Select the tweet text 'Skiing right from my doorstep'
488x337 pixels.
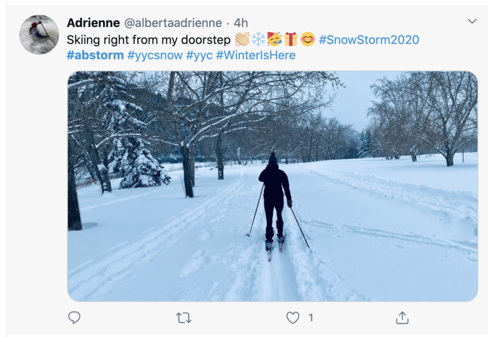point(149,40)
